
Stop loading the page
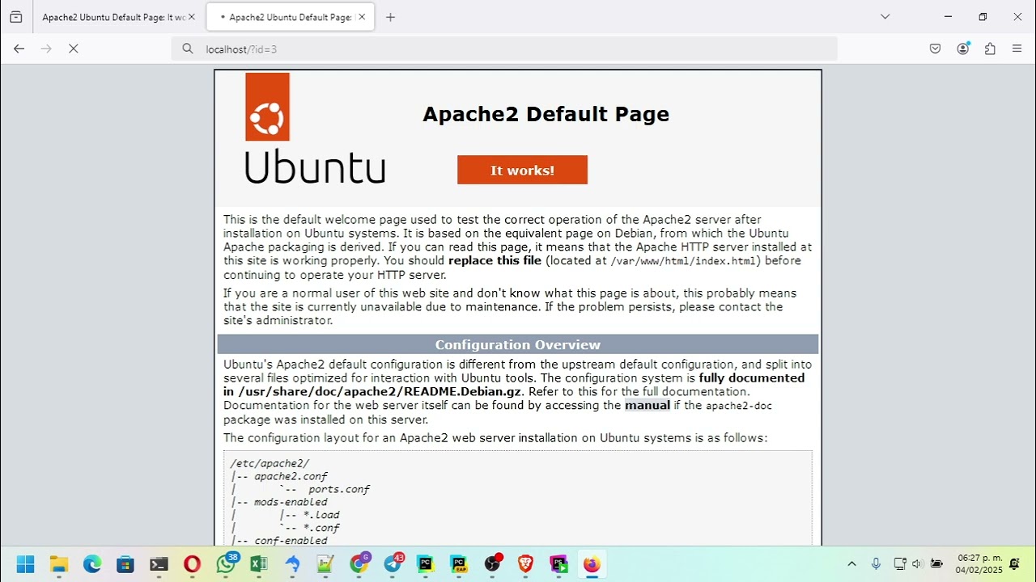coord(73,48)
